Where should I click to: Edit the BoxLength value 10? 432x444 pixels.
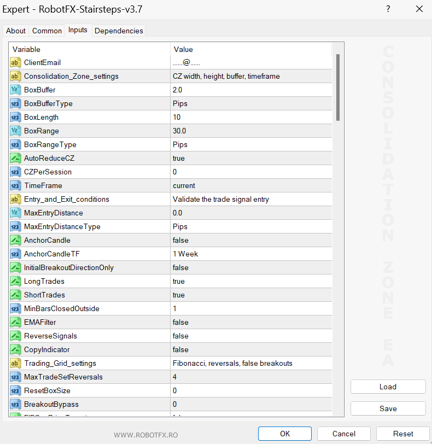point(251,117)
